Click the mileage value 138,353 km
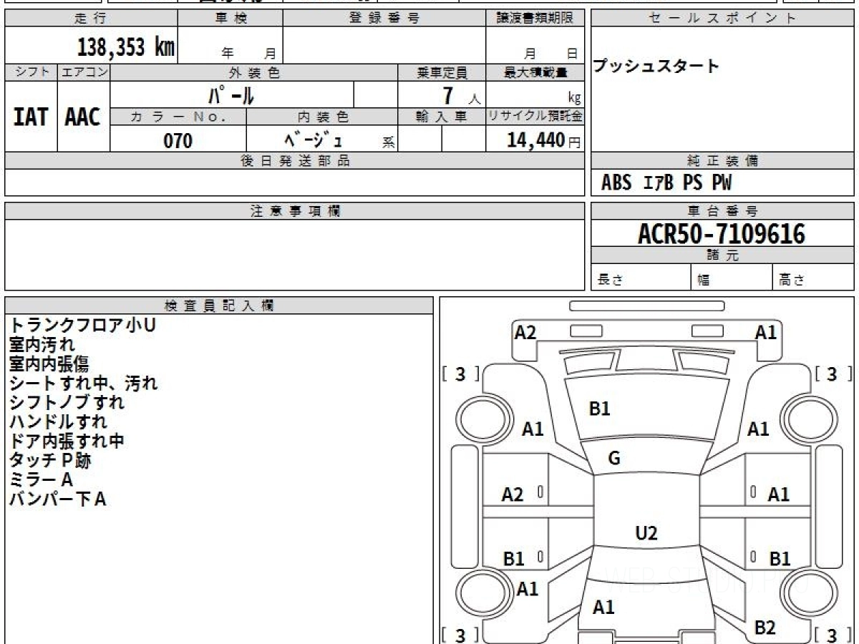 point(126,47)
